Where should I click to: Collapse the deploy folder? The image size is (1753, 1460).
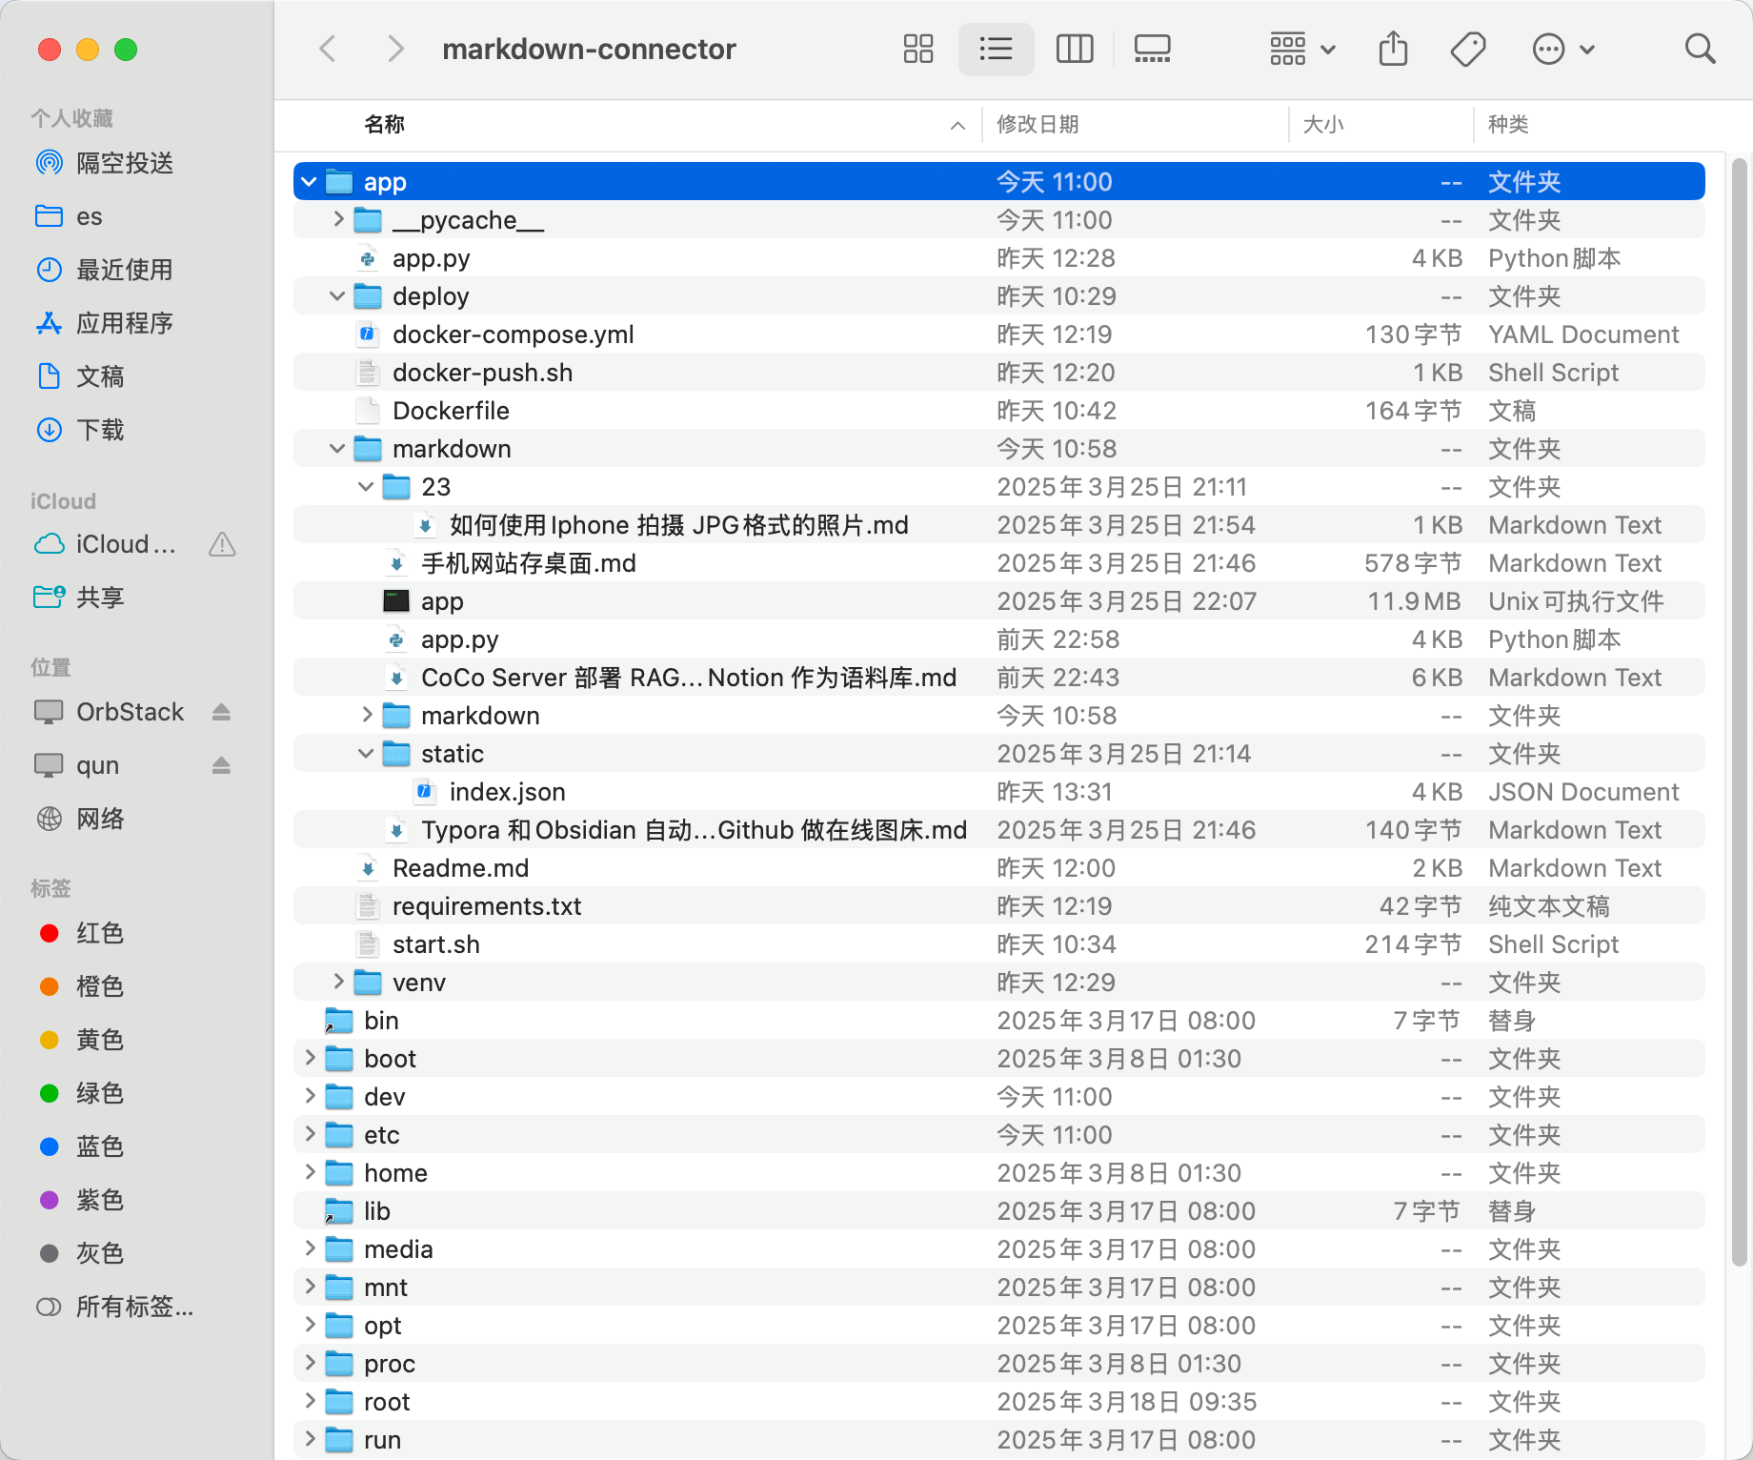(337, 296)
